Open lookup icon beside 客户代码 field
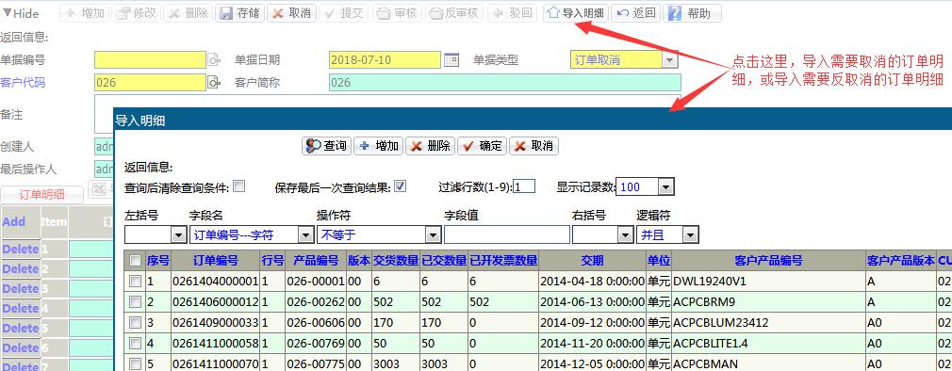The width and height of the screenshot is (952, 371). [214, 83]
